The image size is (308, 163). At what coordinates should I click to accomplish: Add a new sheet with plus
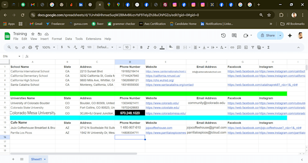pos(13,159)
